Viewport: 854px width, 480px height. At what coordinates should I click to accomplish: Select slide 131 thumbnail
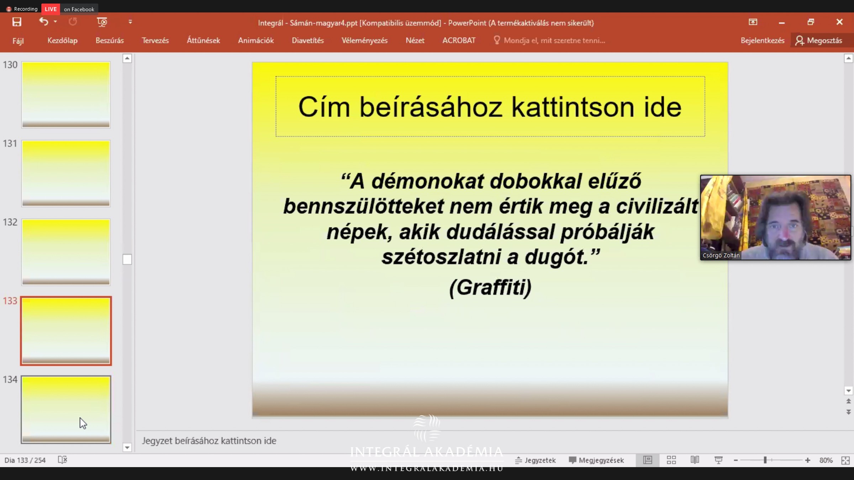point(66,173)
